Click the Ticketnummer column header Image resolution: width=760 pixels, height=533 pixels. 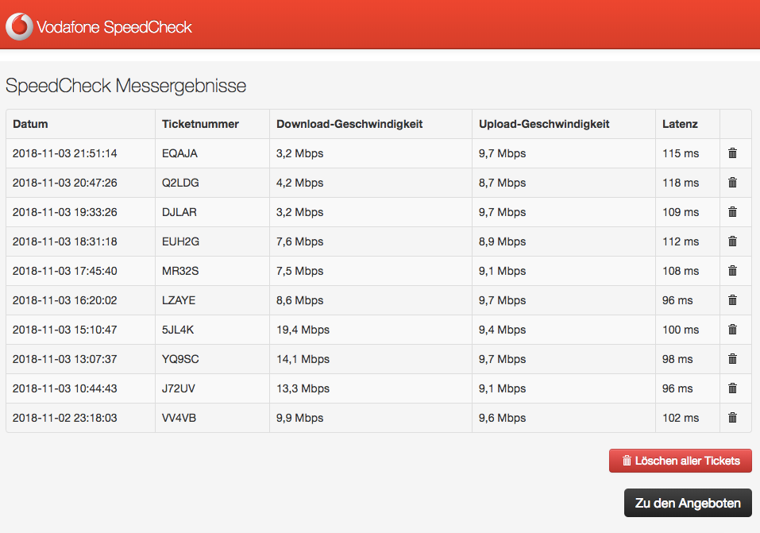coord(200,124)
